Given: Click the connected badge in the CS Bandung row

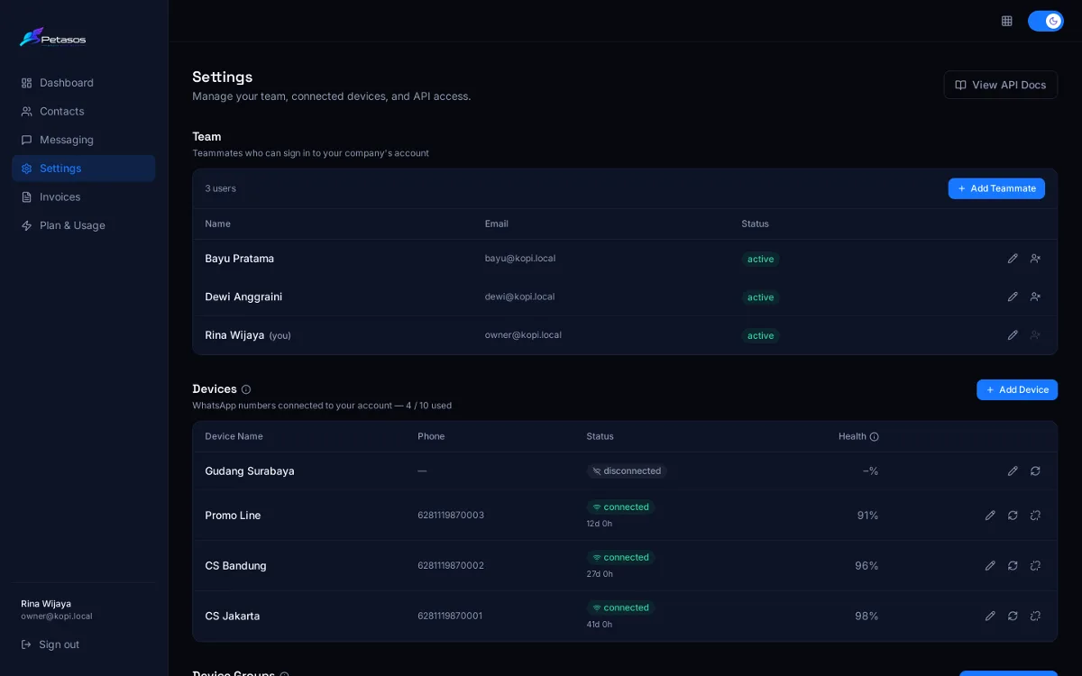Looking at the screenshot, I should click(620, 557).
